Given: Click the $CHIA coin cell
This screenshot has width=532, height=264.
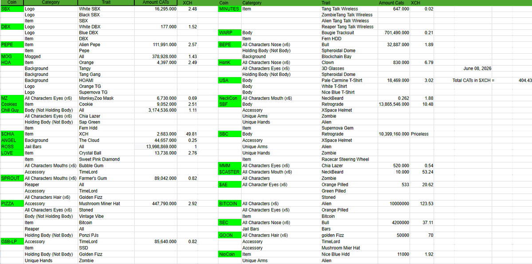Looking at the screenshot, I should (12, 134).
